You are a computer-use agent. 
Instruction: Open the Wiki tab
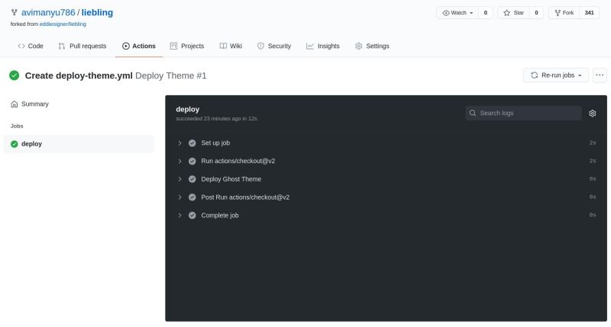[231, 46]
